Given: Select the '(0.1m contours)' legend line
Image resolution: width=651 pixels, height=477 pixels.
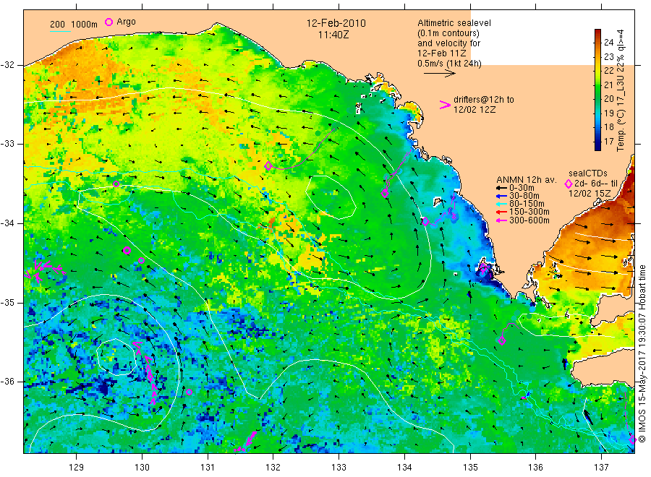Looking at the screenshot, I should click(x=448, y=33).
